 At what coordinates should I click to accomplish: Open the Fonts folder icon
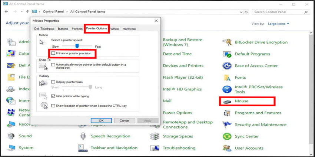(227, 78)
